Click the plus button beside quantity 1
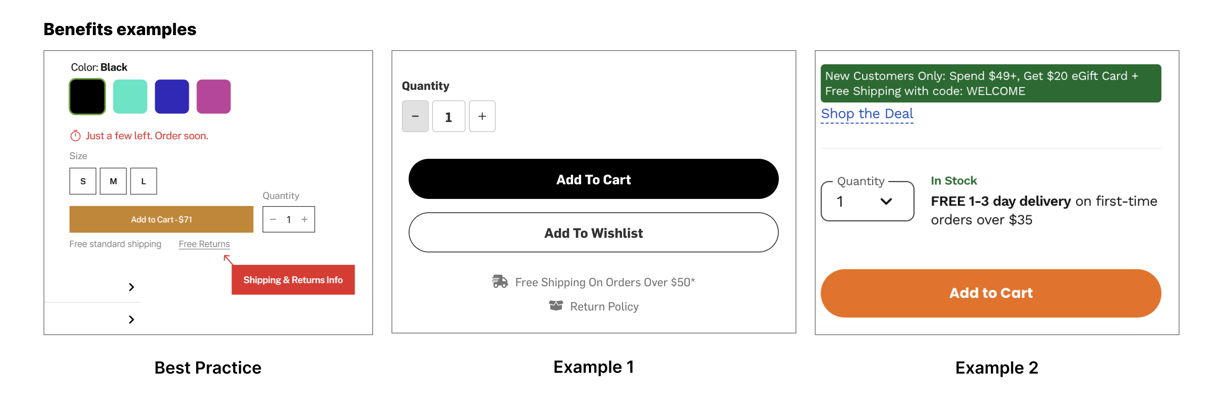1223x397 pixels. [482, 116]
